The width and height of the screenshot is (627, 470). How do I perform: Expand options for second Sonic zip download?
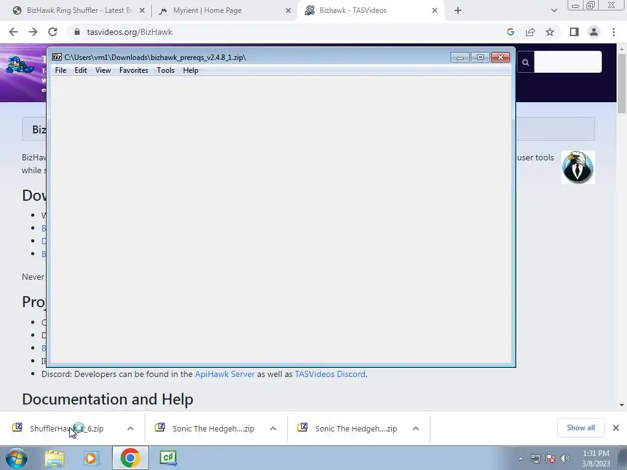pos(416,428)
